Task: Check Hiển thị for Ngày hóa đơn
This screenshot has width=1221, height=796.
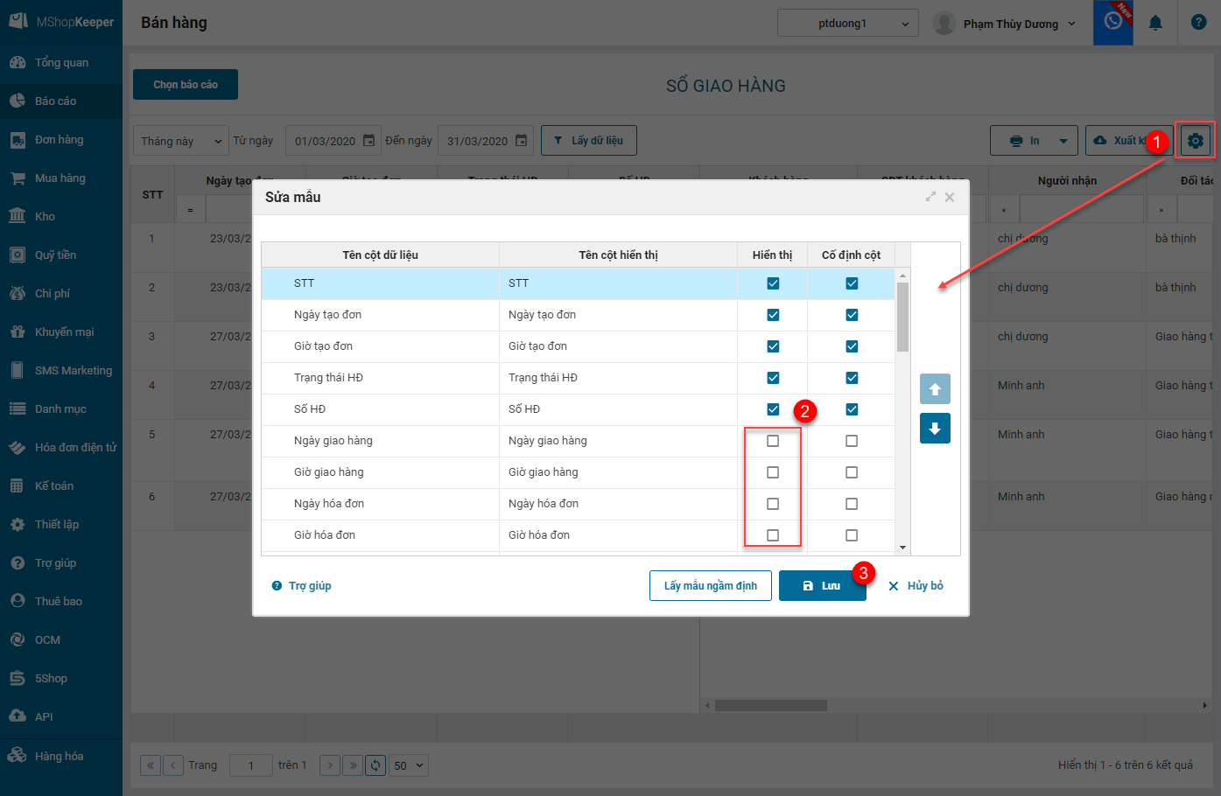Action: (773, 504)
